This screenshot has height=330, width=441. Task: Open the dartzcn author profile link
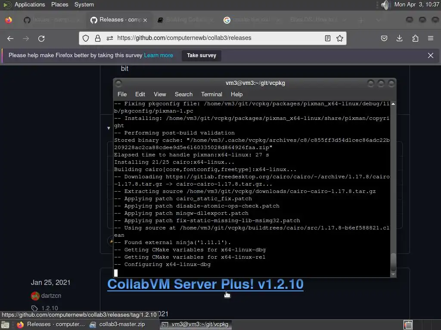click(51, 296)
